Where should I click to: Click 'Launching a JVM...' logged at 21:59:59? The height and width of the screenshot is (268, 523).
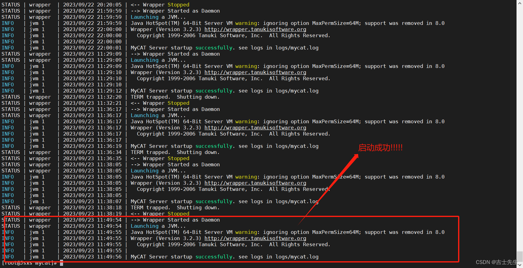coord(158,17)
